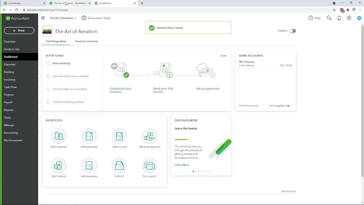The image size is (364, 205).
Task: Click the hamburger menu icon
Action: pos(43,18)
